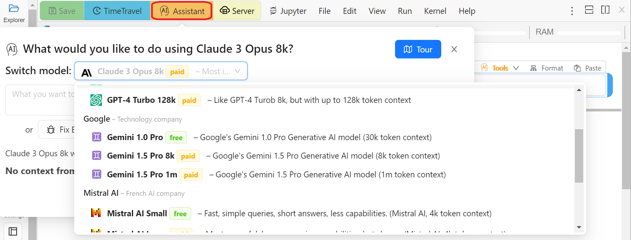
Task: Choose Gemini 1.0 Pro free model
Action: (x=135, y=137)
